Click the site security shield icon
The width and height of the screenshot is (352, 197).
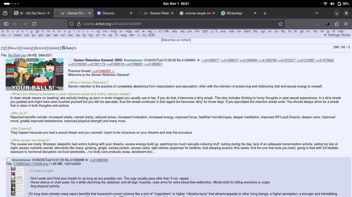point(72,24)
